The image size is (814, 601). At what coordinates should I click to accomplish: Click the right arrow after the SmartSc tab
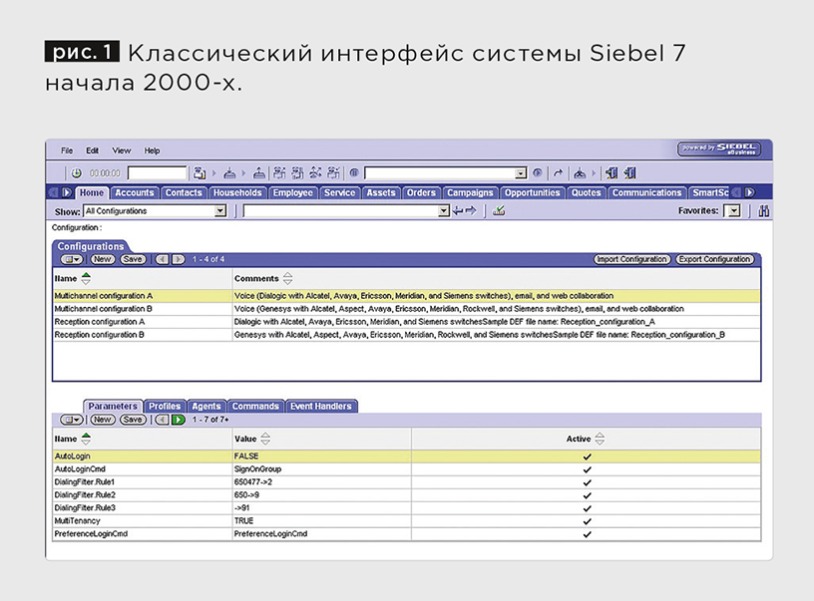749,192
